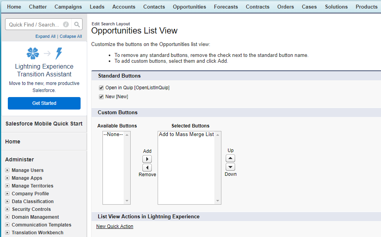Open the Chatter tab

pyautogui.click(x=38, y=7)
